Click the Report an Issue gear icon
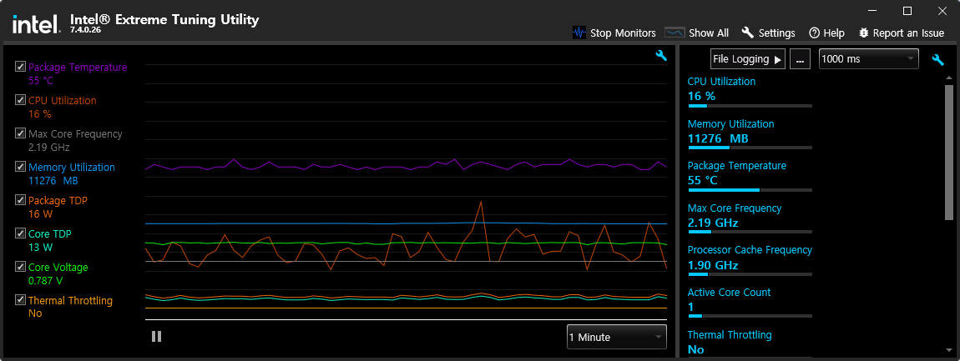The height and width of the screenshot is (361, 960). click(864, 33)
